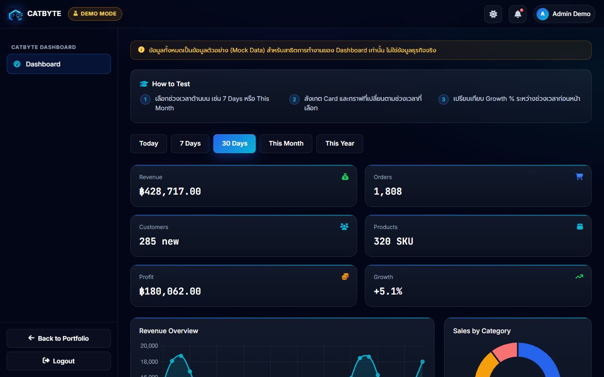Click the 18,000 axis label on revenue chart
604x377 pixels.
[x=149, y=362]
